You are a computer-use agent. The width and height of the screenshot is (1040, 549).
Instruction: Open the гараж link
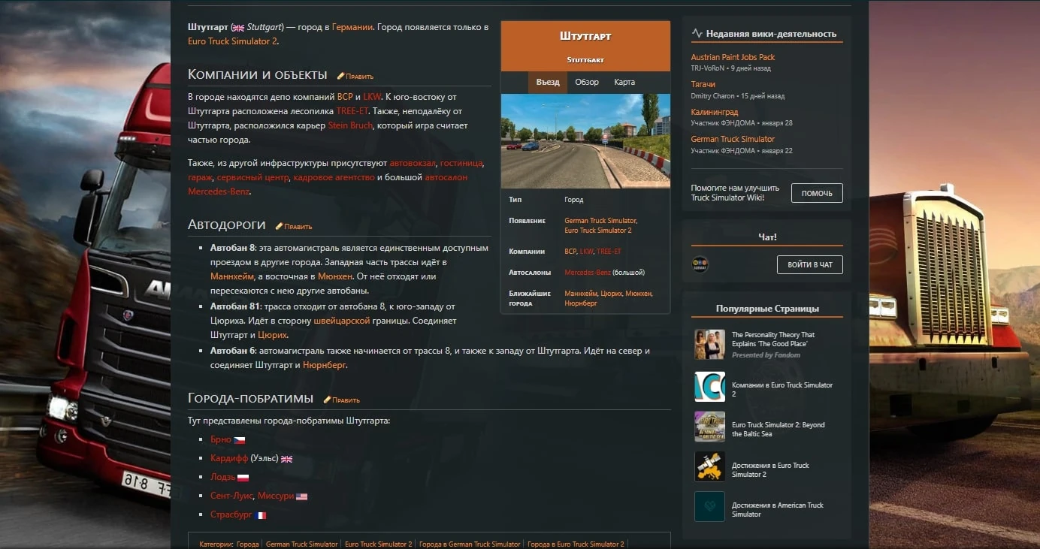[x=200, y=177]
